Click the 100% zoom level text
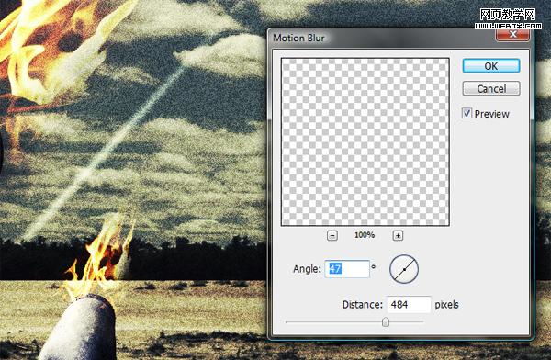 point(365,235)
